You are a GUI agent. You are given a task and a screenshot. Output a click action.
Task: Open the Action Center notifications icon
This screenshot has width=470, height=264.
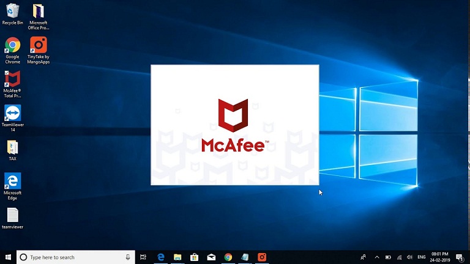tap(460, 257)
